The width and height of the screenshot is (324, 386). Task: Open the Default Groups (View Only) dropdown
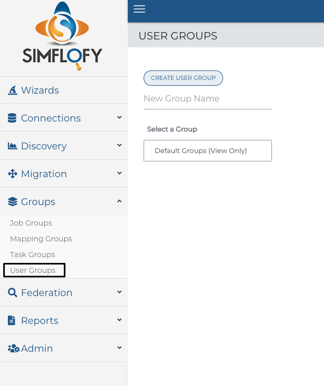tap(208, 150)
